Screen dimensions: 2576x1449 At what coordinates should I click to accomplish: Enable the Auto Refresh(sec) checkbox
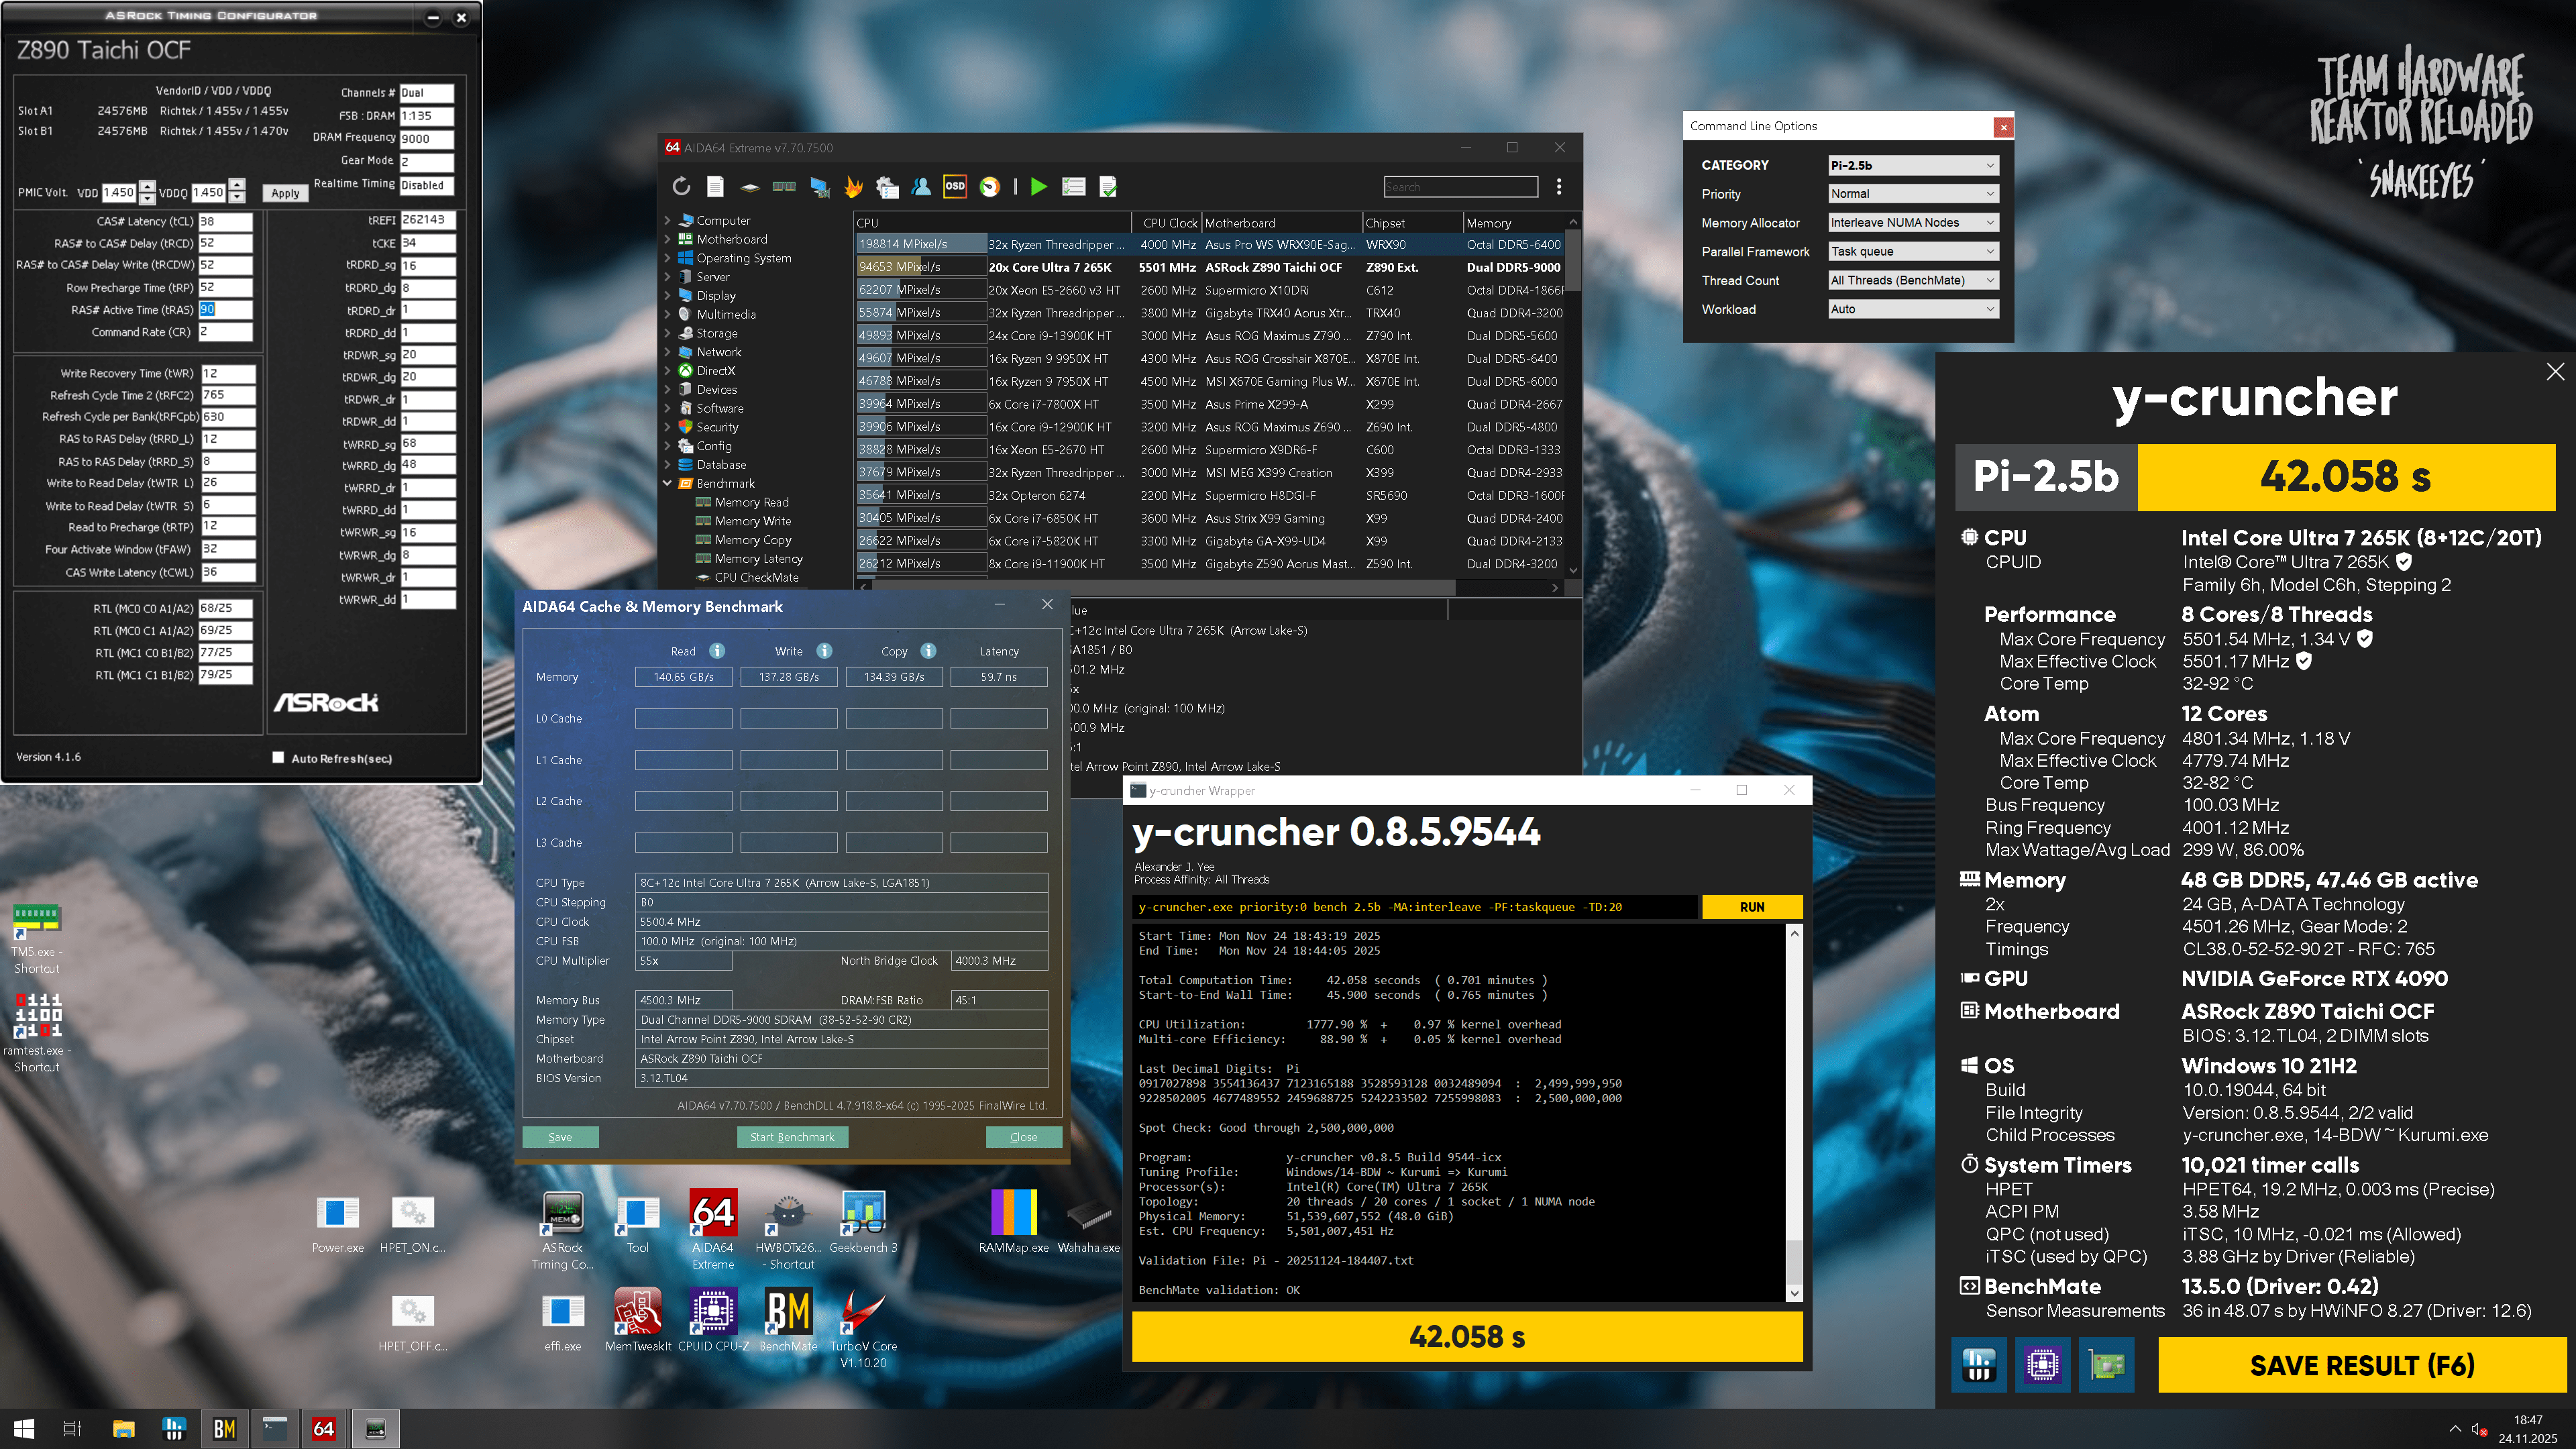(279, 757)
